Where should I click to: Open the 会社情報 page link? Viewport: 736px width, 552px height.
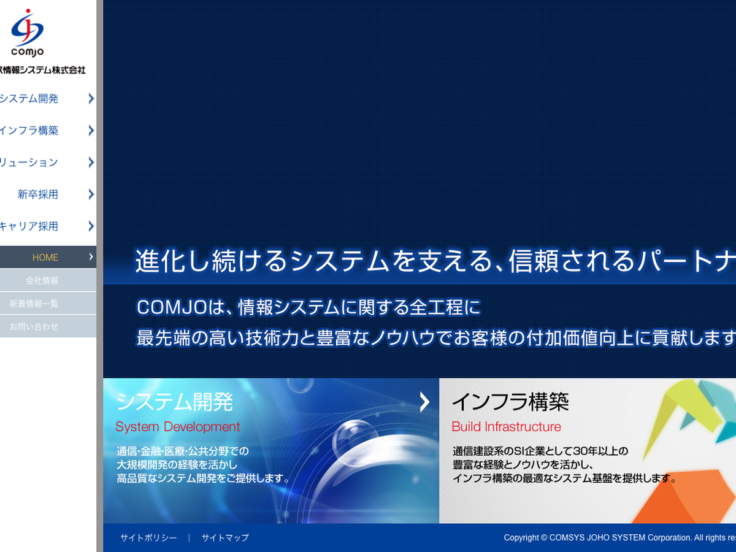(42, 280)
